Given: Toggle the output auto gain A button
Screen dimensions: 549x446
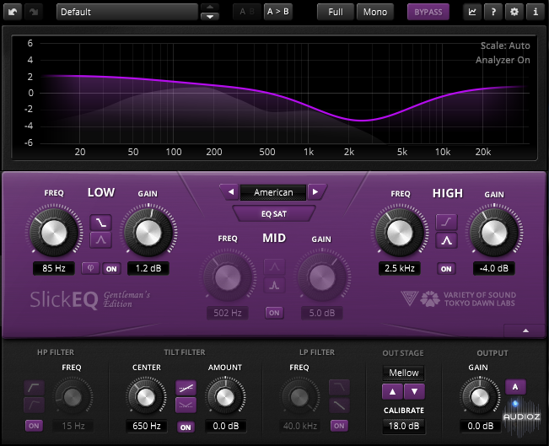Looking at the screenshot, I should point(515,387).
